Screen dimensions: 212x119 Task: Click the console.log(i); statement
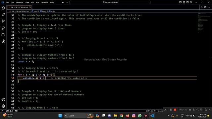coord(33,78)
